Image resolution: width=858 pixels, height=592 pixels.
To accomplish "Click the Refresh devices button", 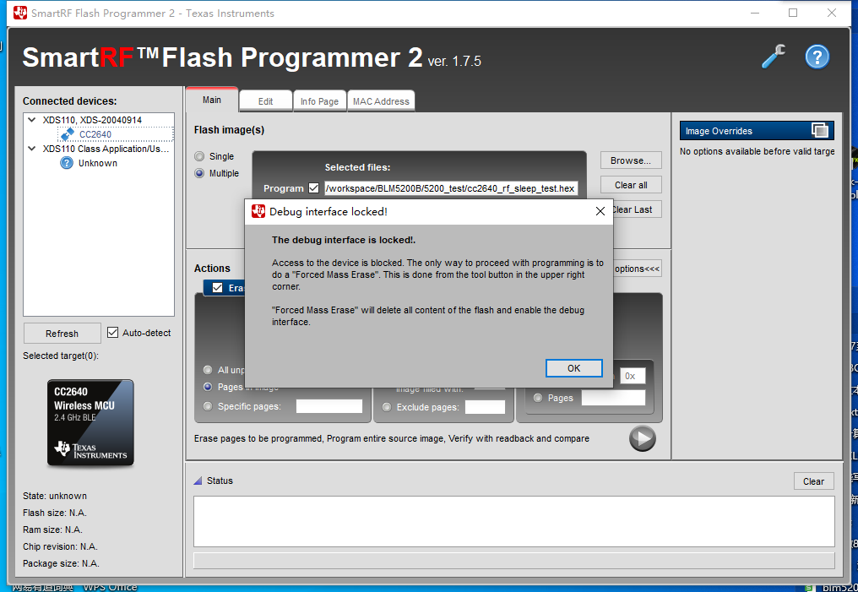I will tap(62, 334).
